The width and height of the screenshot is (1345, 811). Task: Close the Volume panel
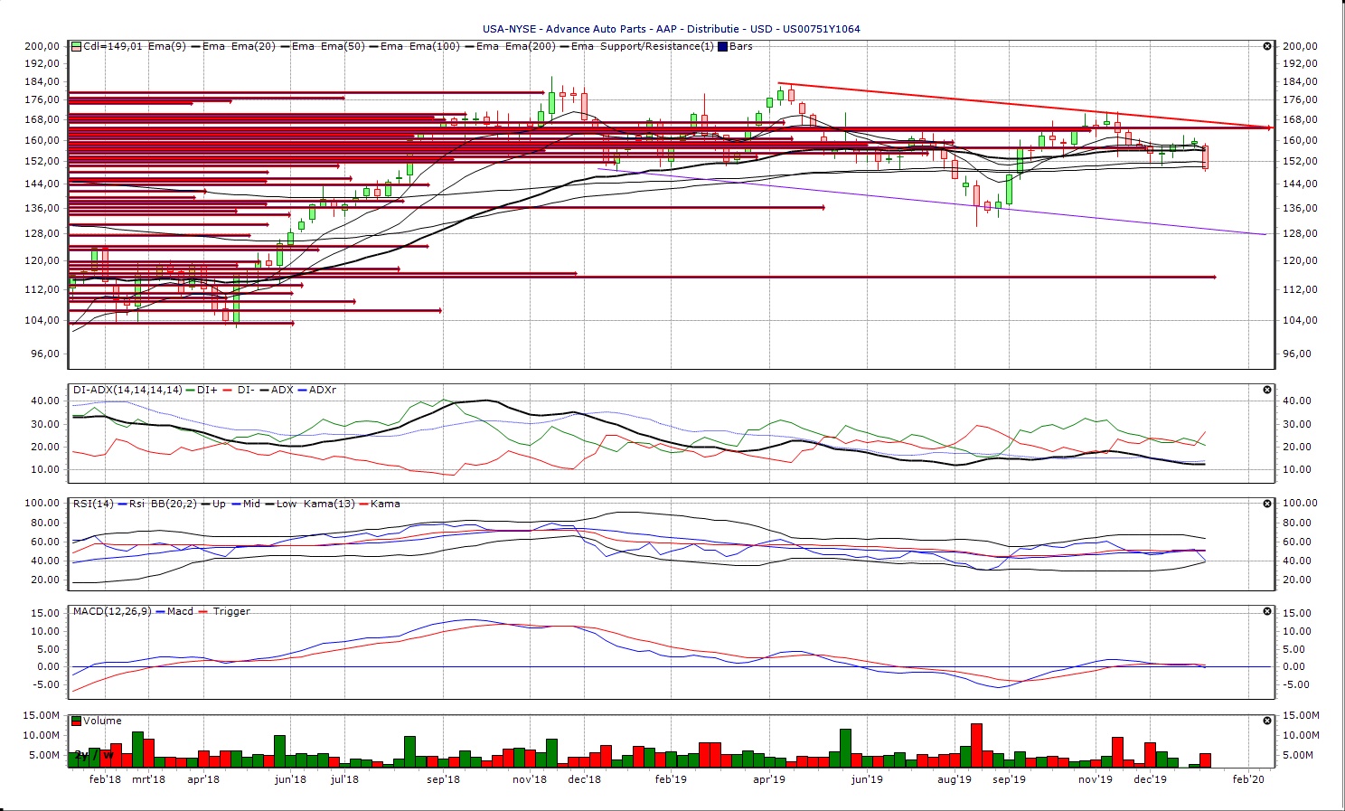click(x=1267, y=721)
